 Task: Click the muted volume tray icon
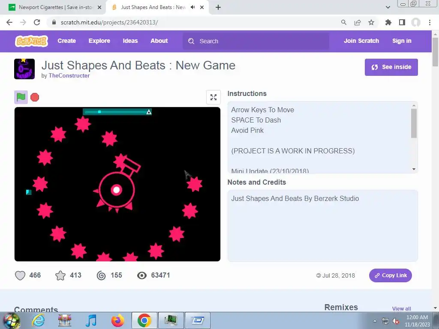pyautogui.click(x=396, y=321)
